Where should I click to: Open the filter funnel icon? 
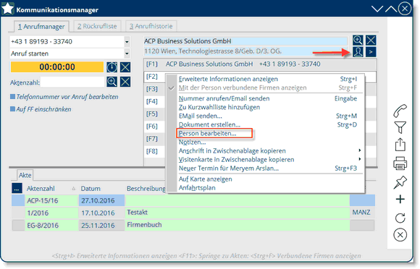(x=400, y=127)
